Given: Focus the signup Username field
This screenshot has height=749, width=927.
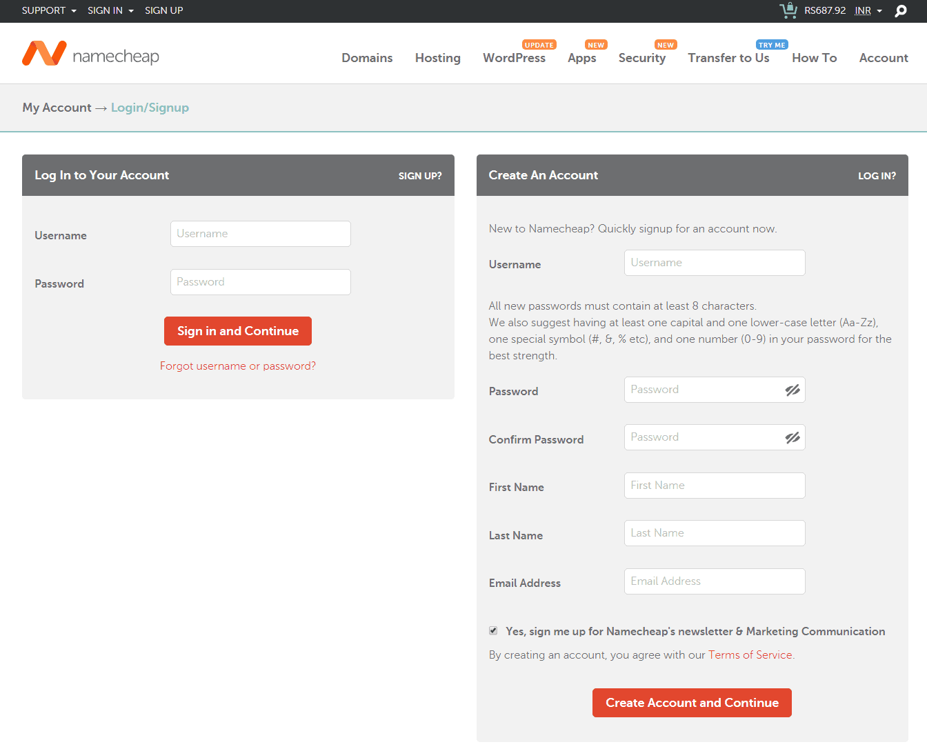Looking at the screenshot, I should (x=715, y=263).
